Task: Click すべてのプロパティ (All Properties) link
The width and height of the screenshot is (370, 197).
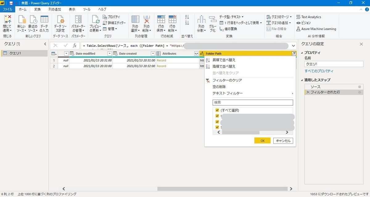Action: pos(319,71)
